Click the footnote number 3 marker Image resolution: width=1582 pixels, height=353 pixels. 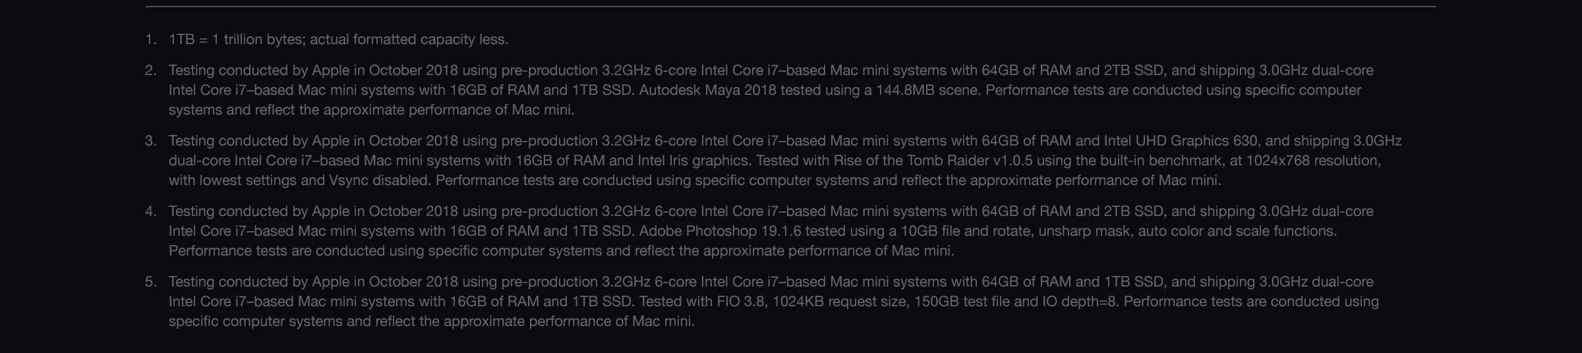[151, 141]
